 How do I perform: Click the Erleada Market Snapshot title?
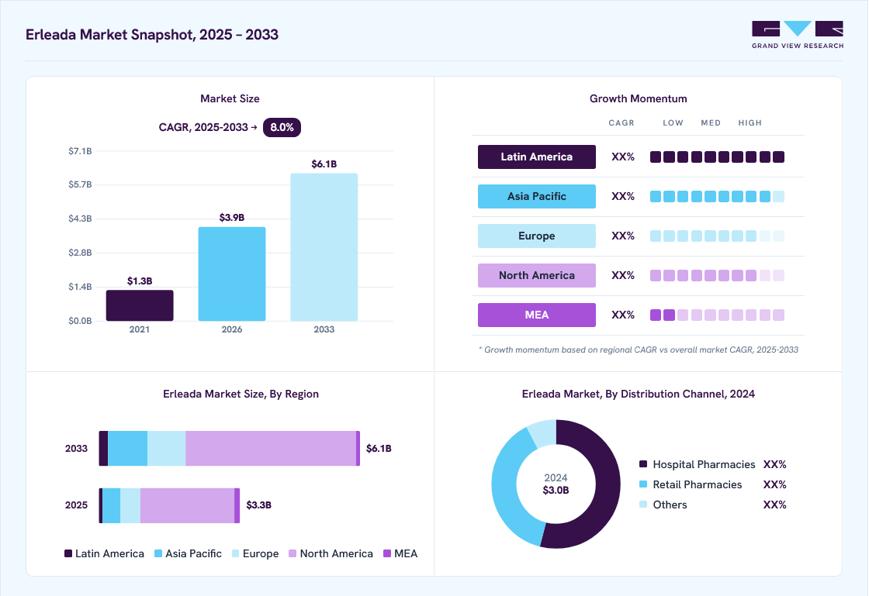tap(152, 34)
